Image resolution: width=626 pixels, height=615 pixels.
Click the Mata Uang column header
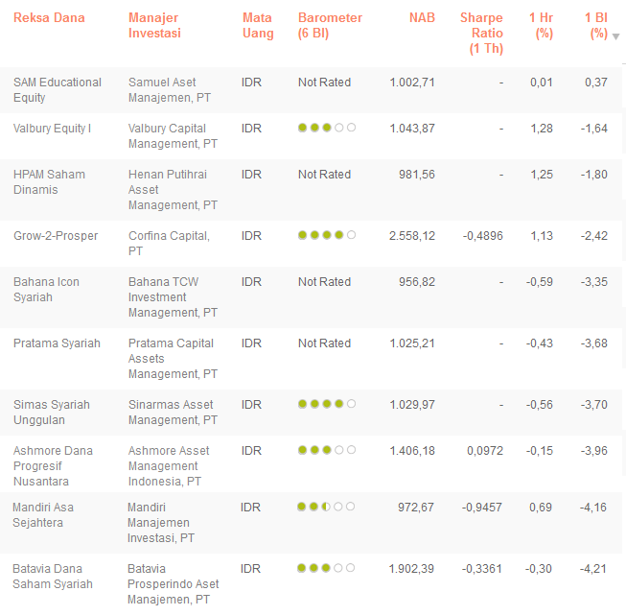click(257, 26)
